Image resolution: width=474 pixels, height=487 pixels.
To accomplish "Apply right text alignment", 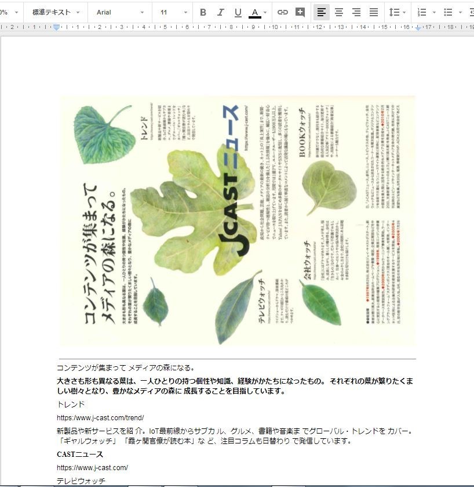I will point(356,12).
